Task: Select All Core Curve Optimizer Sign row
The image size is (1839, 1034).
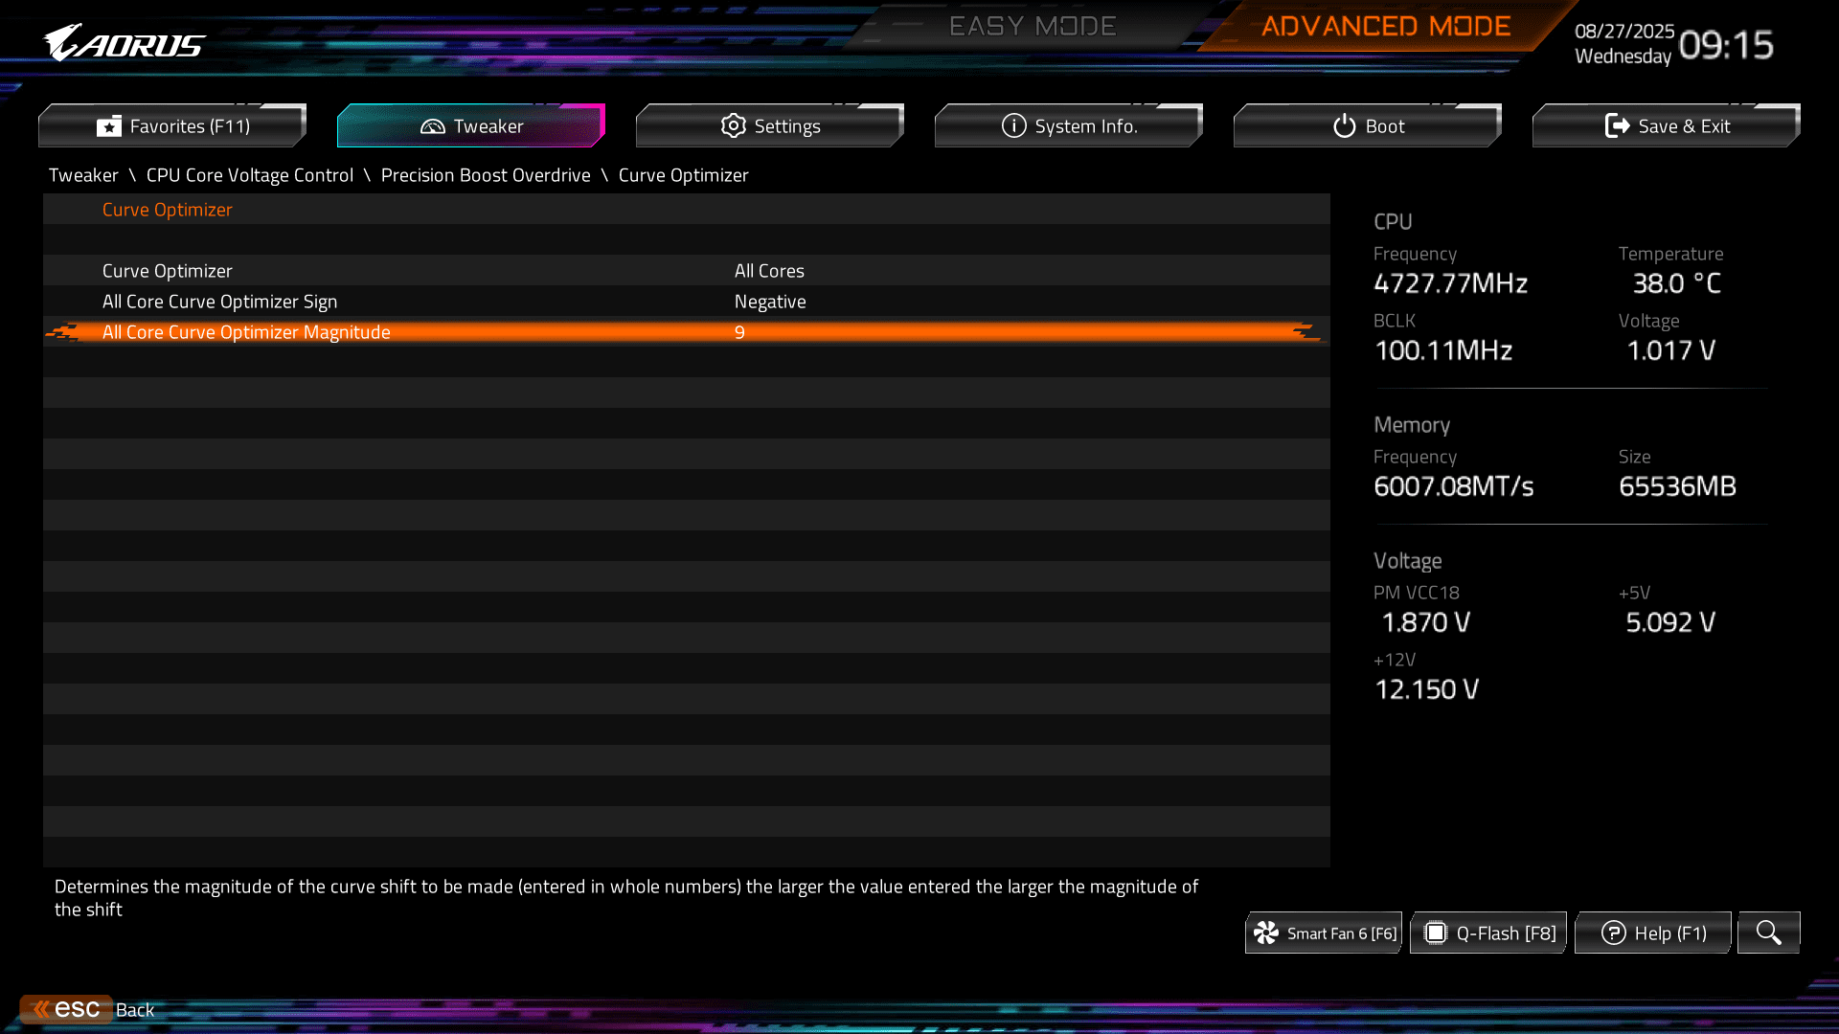Action: (x=219, y=302)
